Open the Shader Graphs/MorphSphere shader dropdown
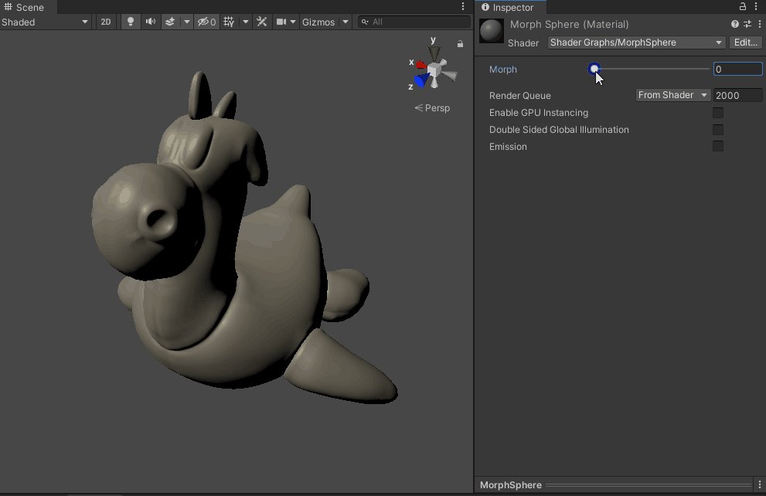This screenshot has height=496, width=766. 635,42
